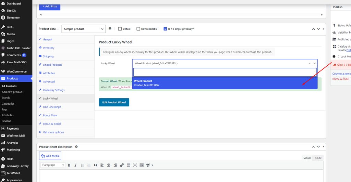Image resolution: width=351 pixels, height=182 pixels.
Task: Enable the Virtual checkbox
Action: (x=120, y=29)
